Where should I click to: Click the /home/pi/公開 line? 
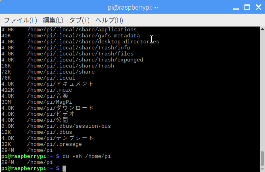click(x=35, y=120)
